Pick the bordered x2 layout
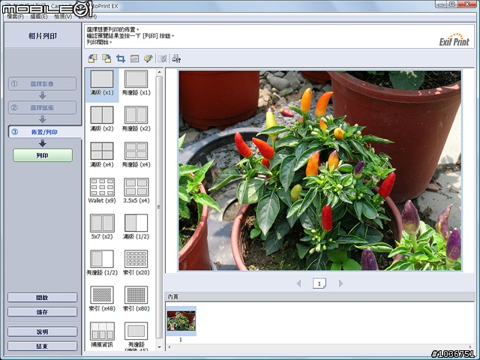The image size is (480, 360). 136,118
